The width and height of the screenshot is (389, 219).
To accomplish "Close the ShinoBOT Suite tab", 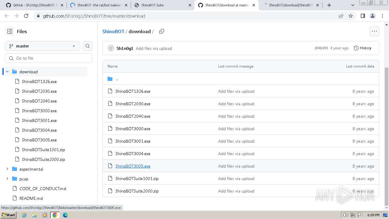I will 190,5.
